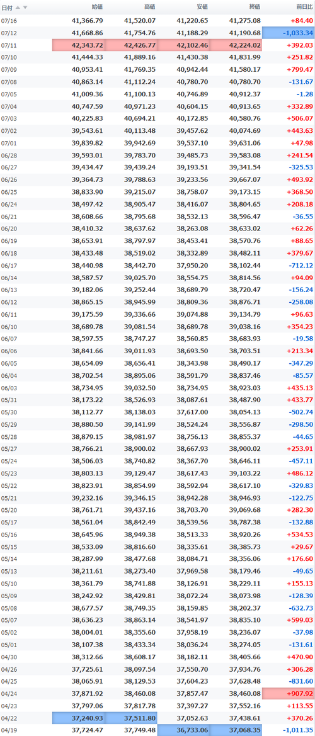Select change value -831.60

click(x=302, y=681)
